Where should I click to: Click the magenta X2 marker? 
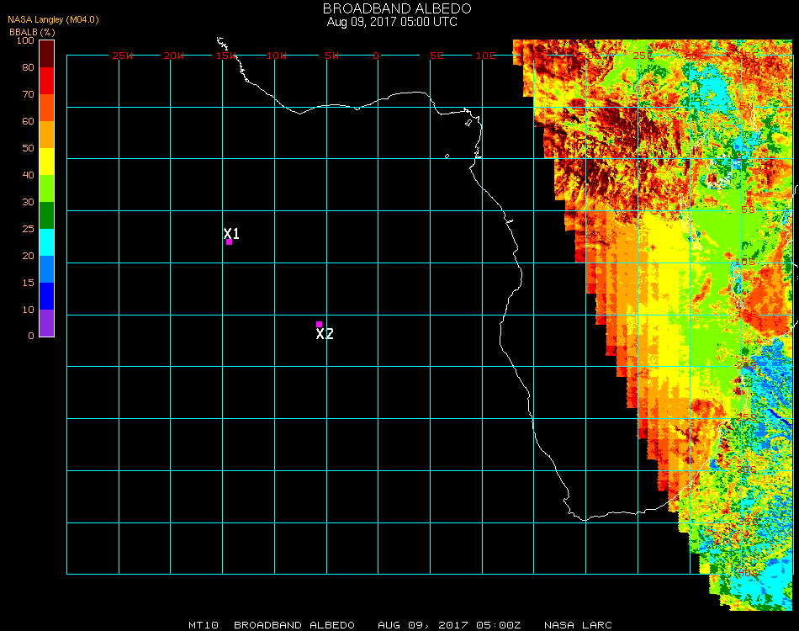pos(319,324)
